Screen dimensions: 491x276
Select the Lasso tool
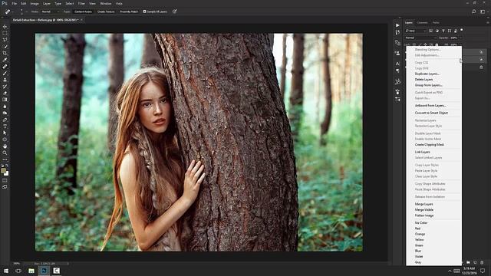(5, 40)
